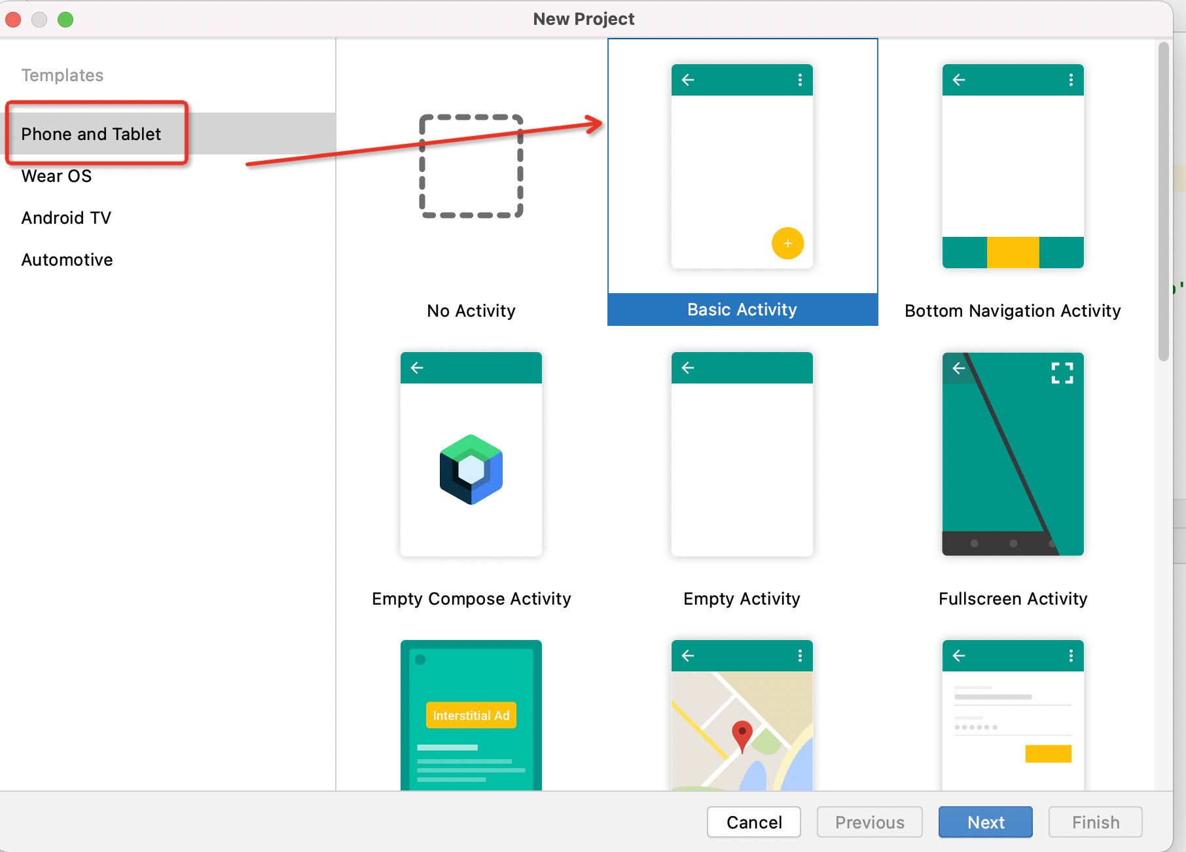The width and height of the screenshot is (1186, 852).
Task: Select the Phone and Tablet template category
Action: click(x=168, y=133)
